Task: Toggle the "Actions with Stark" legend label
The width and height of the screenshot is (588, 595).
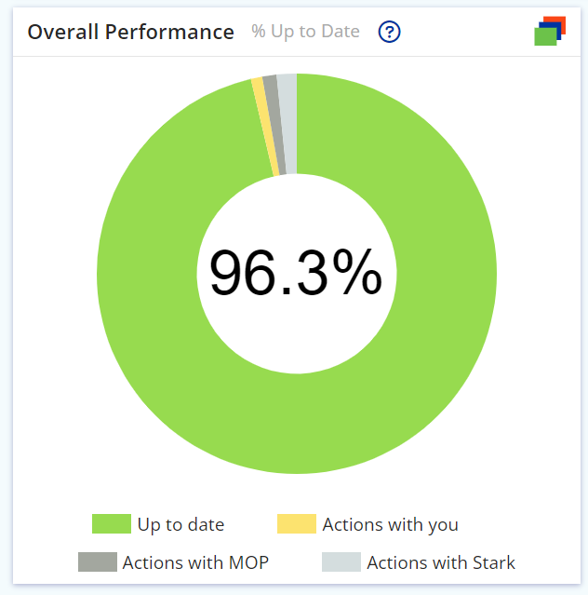Action: click(x=441, y=562)
